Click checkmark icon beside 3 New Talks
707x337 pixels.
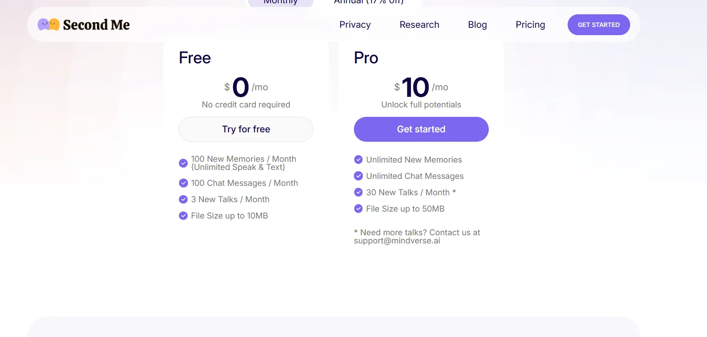[x=183, y=199]
